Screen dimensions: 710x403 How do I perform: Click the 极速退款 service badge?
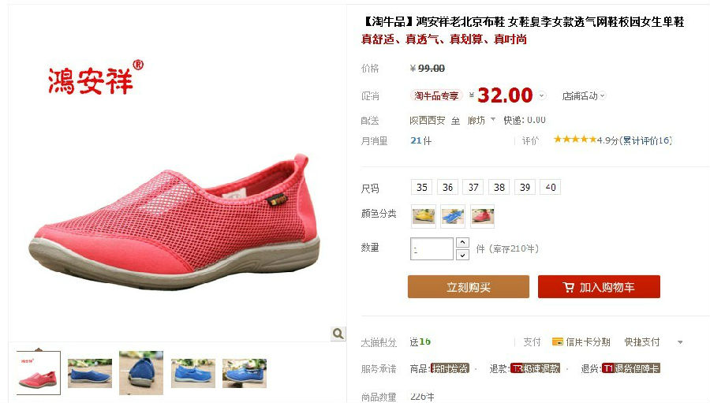[x=535, y=368]
